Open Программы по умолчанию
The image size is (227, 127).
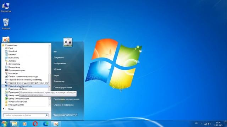pos(66,99)
